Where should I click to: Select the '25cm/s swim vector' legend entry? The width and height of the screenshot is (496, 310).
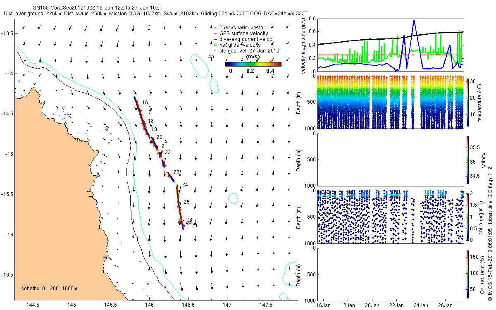(x=242, y=28)
